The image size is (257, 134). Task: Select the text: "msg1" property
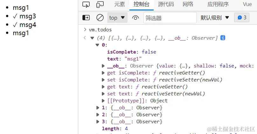(x=124, y=59)
